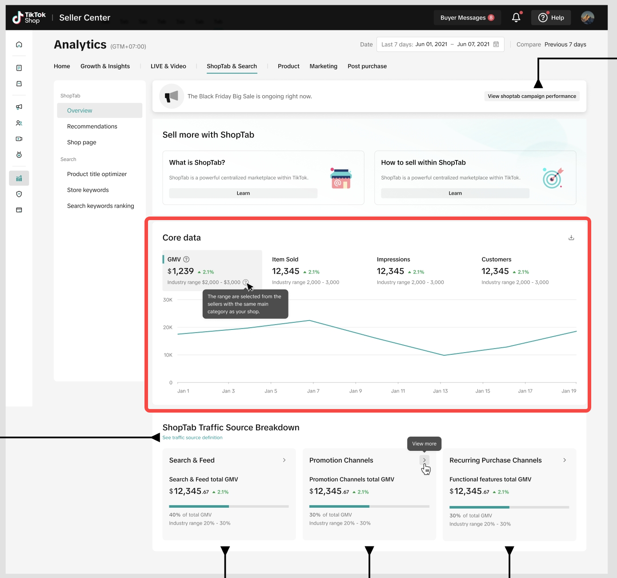
Task: Select the GMV metric card
Action: tap(212, 271)
